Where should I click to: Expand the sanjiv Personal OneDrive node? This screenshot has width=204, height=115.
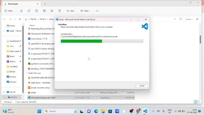[4, 31]
